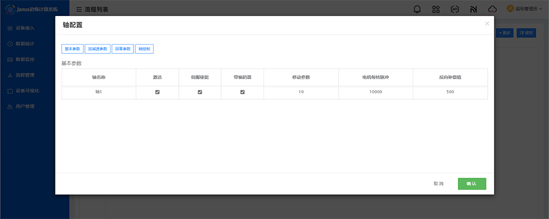The image size is (549, 219).
Task: Close the 轴配置 dialog with X
Action: point(487,24)
